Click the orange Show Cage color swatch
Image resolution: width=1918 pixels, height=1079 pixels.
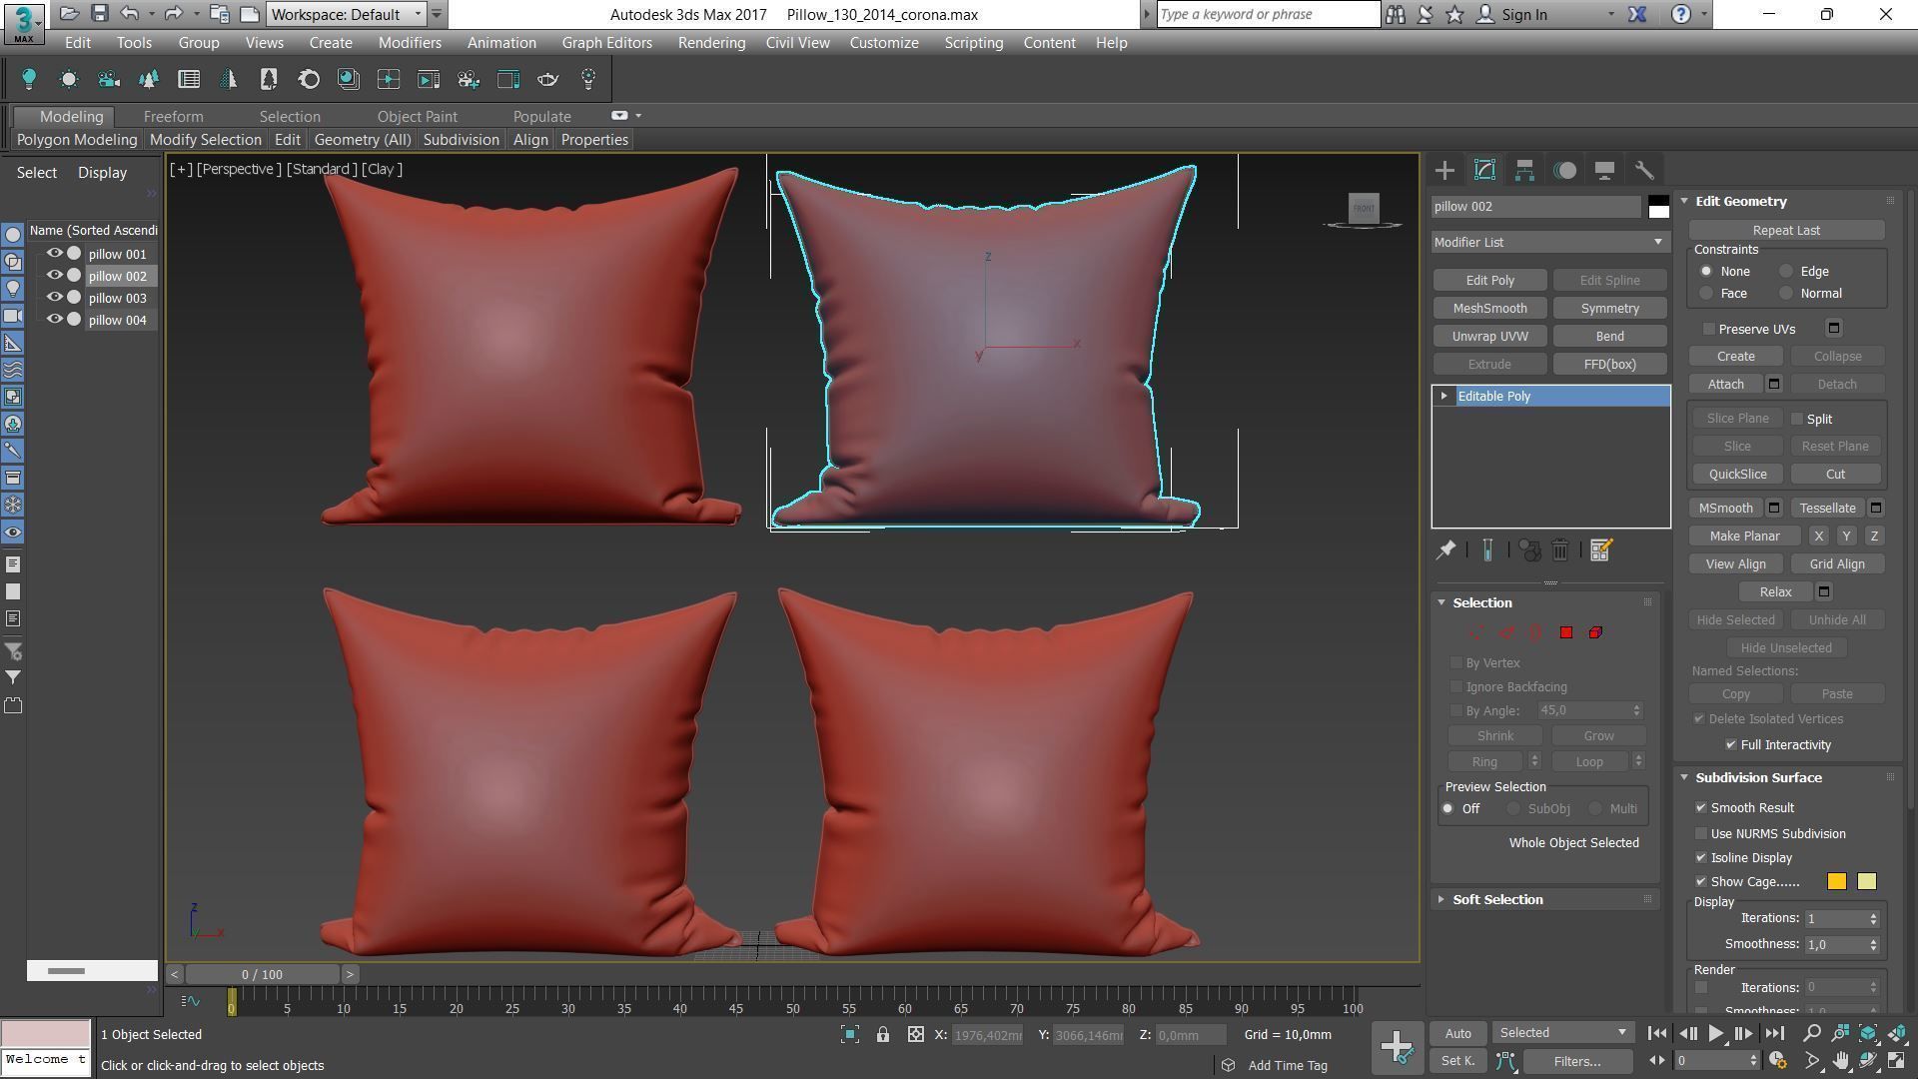coord(1836,881)
